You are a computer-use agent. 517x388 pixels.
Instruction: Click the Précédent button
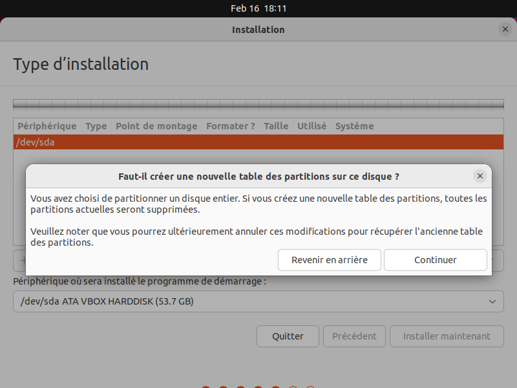click(354, 336)
